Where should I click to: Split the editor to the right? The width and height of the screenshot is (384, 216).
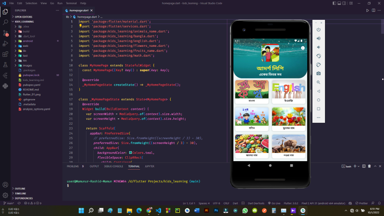tap(374, 10)
